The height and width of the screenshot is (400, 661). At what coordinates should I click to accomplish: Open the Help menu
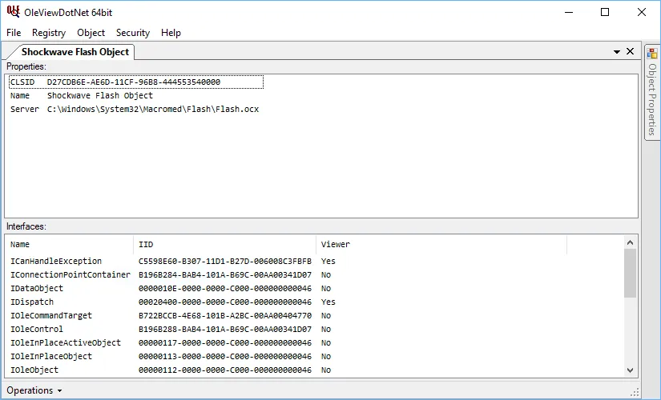tap(171, 33)
